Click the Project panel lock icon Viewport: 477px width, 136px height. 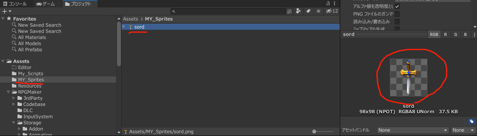point(328,3)
